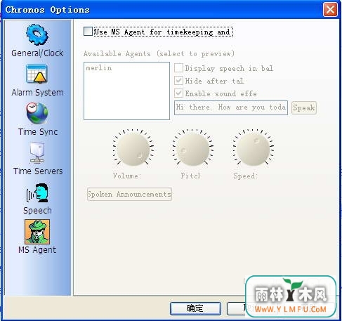Click the 确定 confirm button
The width and height of the screenshot is (342, 321).
[x=195, y=308]
